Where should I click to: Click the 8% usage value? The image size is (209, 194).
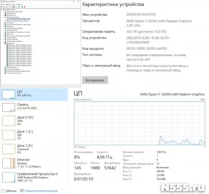[77, 157]
